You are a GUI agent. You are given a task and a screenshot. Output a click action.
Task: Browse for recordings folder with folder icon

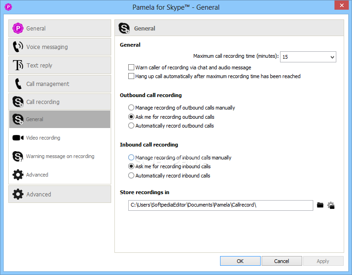(x=320, y=205)
